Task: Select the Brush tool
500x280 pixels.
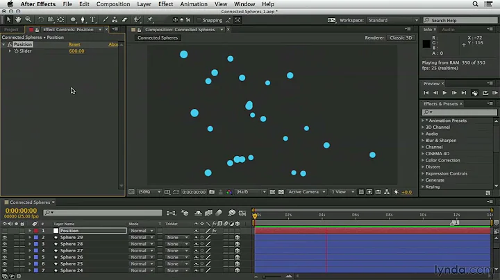Action: click(x=106, y=19)
